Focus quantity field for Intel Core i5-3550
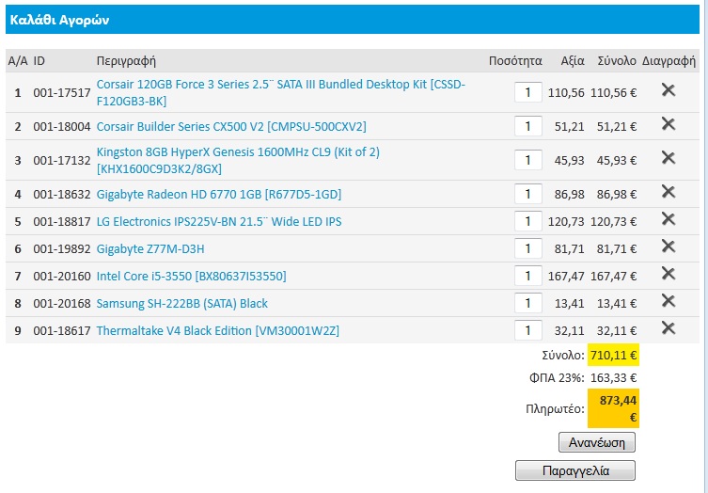The height and width of the screenshot is (493, 708). point(528,276)
